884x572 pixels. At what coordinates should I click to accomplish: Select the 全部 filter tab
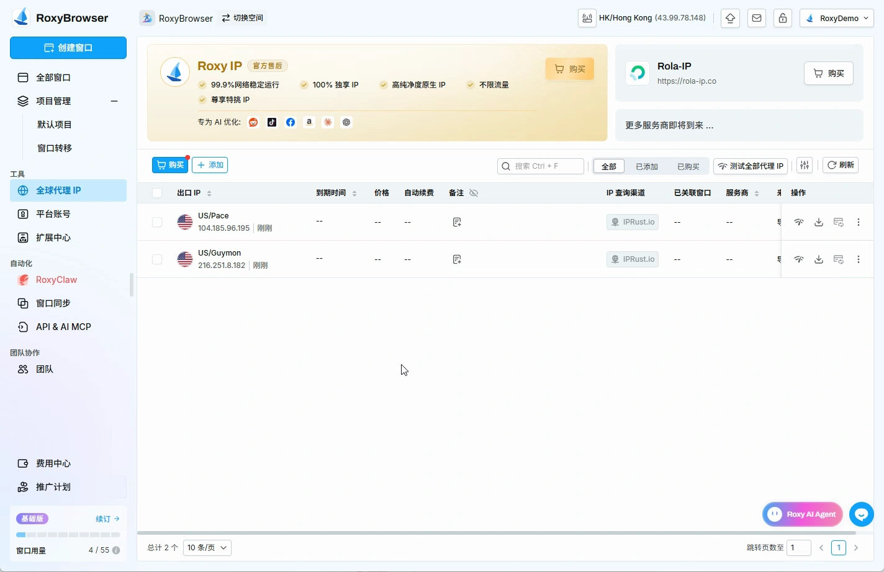pos(609,166)
